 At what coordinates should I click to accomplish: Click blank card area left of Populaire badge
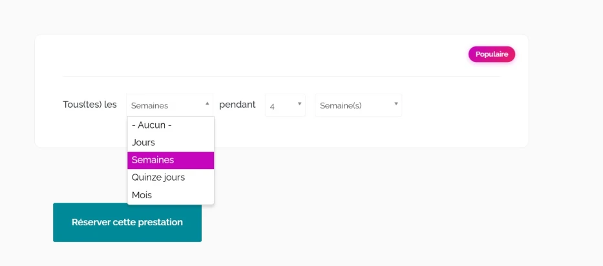[x=259, y=54]
